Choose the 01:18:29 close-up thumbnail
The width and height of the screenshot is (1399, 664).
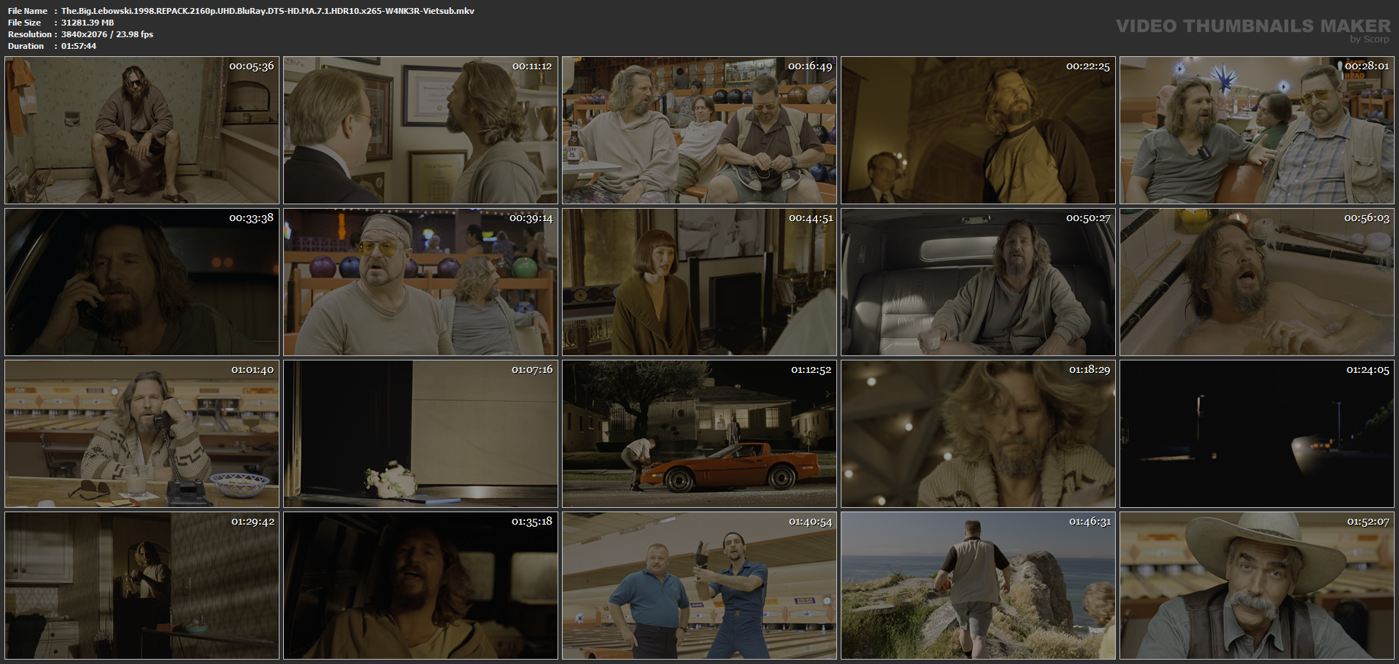point(978,434)
